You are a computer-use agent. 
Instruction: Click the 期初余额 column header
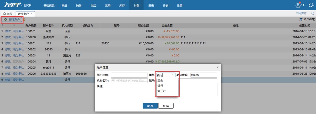(143, 25)
